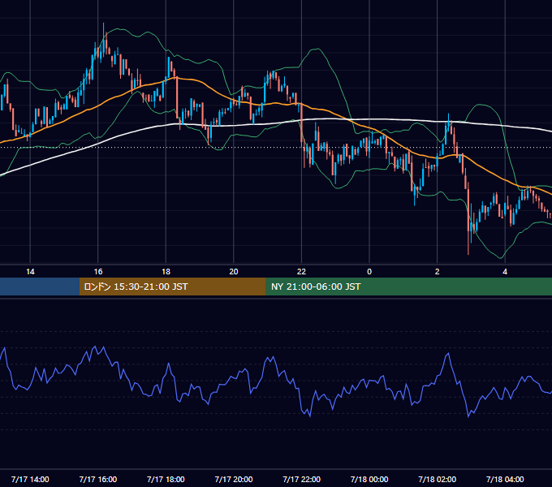This screenshot has width=552, height=487.
Task: Click the 7/17 14:00 time label
Action: 30,479
